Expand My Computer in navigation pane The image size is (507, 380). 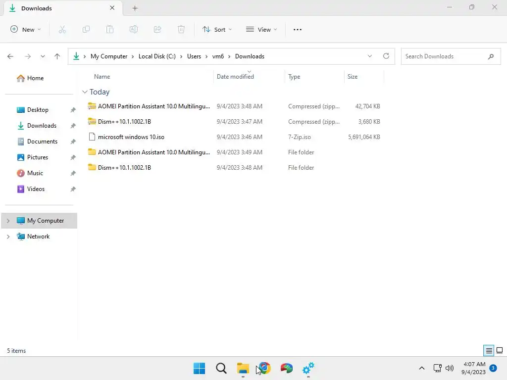pos(8,221)
